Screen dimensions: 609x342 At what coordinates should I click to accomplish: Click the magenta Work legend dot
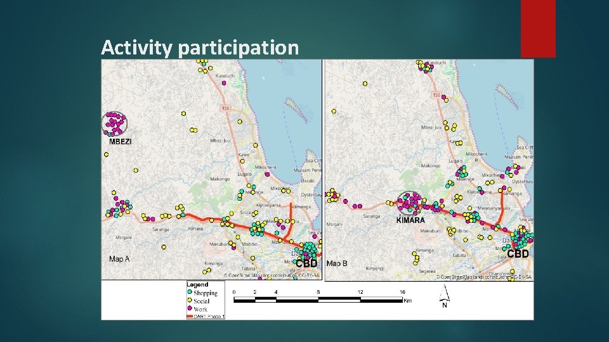pos(190,308)
